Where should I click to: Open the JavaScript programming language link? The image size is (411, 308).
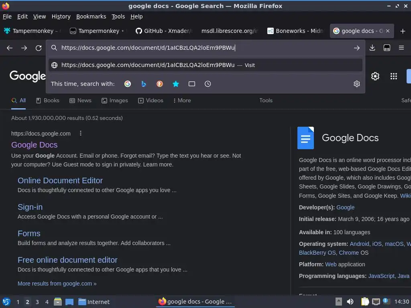[381, 276]
